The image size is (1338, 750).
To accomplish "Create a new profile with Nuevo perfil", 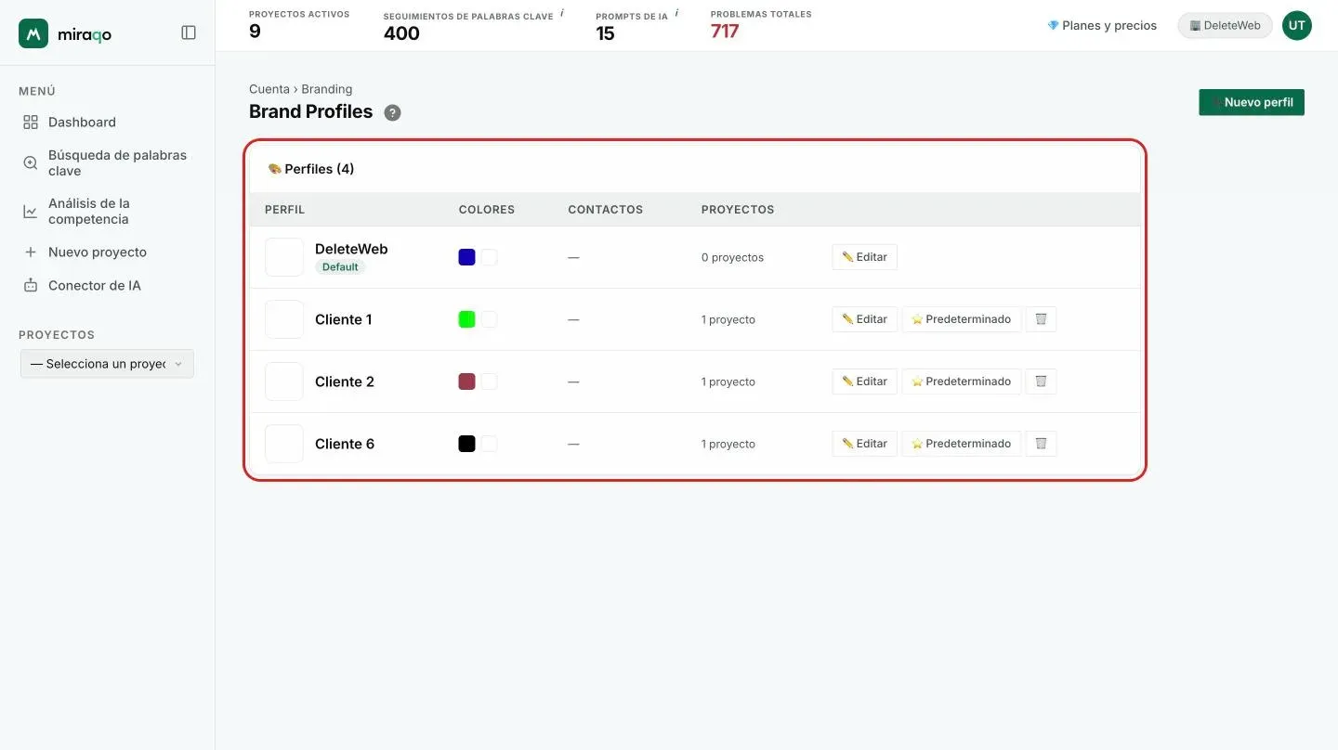I will [x=1252, y=102].
